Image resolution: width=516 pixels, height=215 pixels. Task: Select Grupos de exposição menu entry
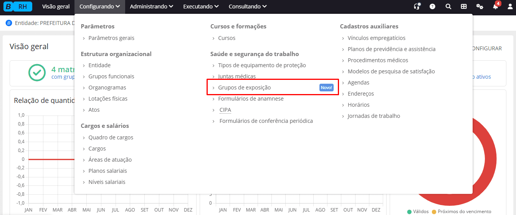point(244,88)
